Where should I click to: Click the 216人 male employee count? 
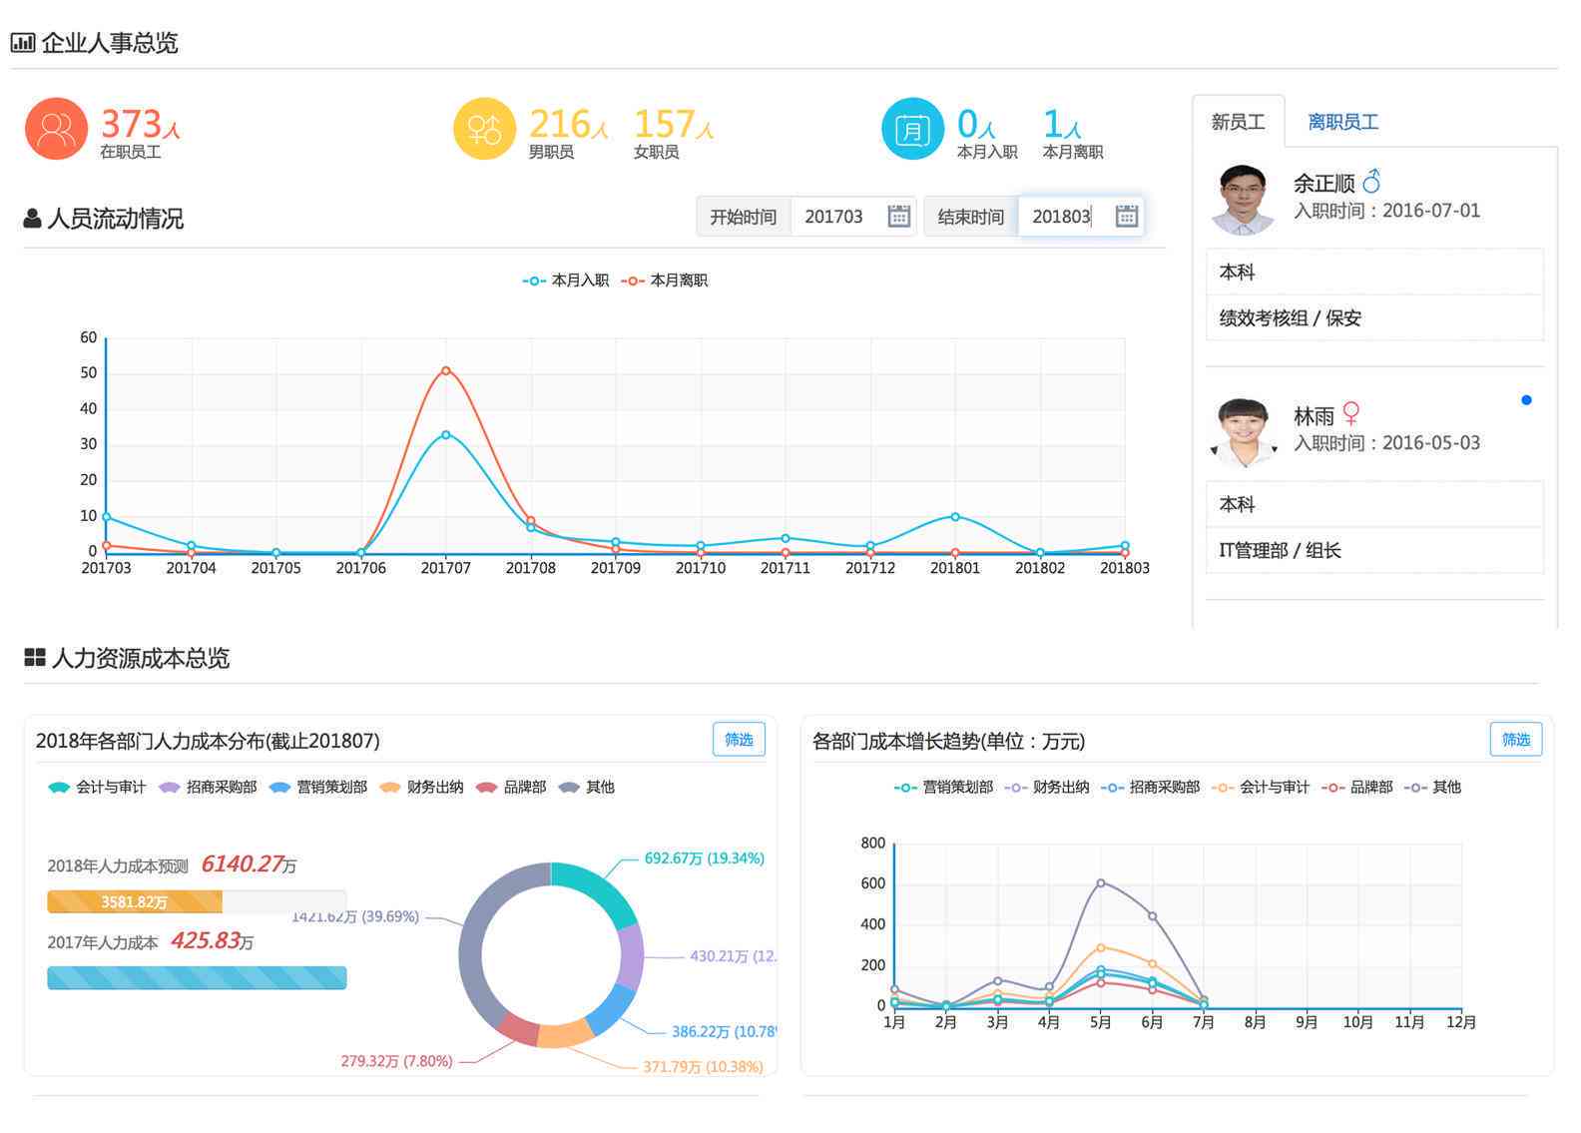point(569,124)
